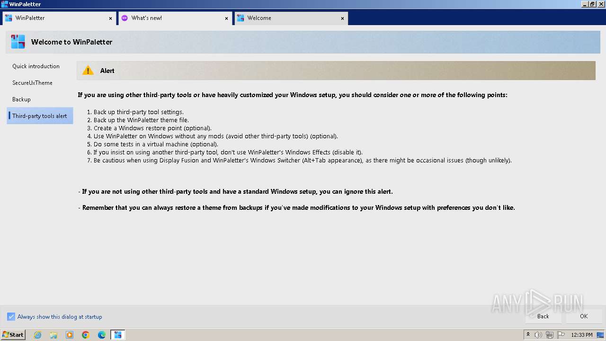Click the WinPaletter tab icon
606x341 pixels.
[9, 18]
